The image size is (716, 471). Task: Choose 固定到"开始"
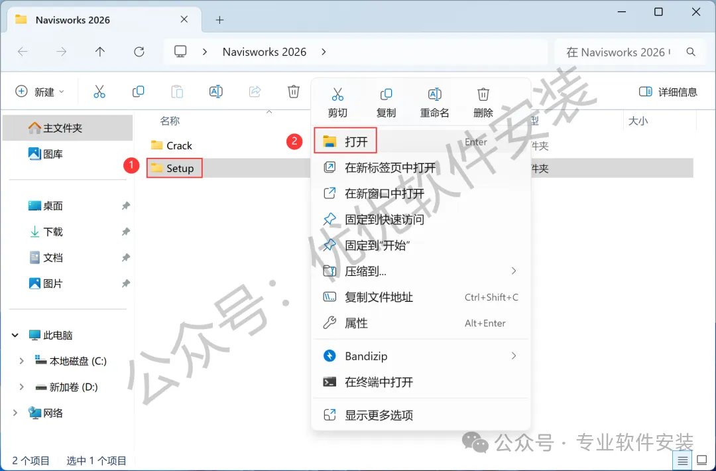tap(420, 245)
